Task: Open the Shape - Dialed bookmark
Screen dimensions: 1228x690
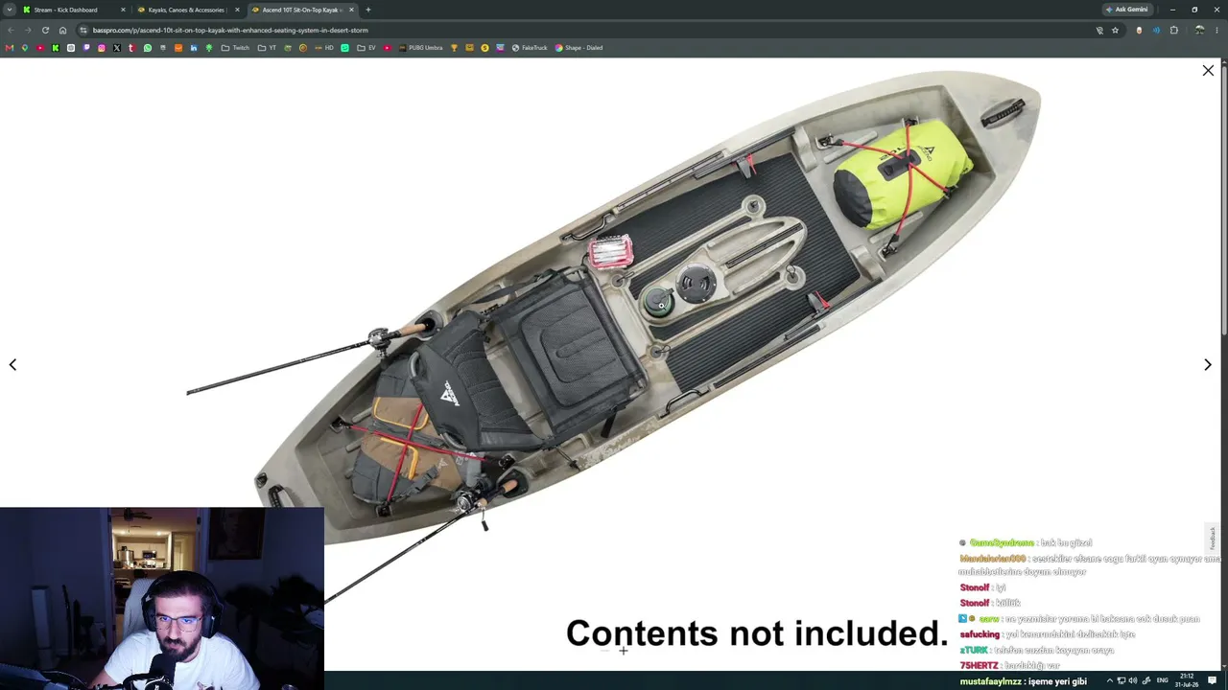Action: (579, 48)
